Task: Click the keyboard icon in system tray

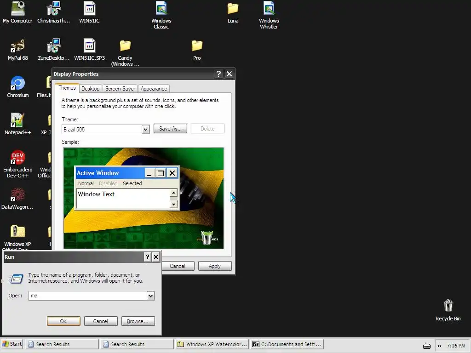Action: pos(427,346)
